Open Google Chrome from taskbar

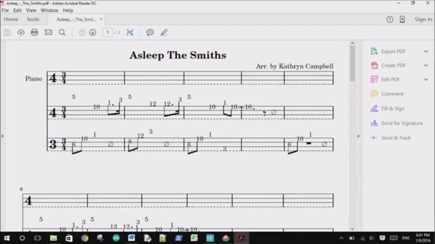tap(85, 238)
